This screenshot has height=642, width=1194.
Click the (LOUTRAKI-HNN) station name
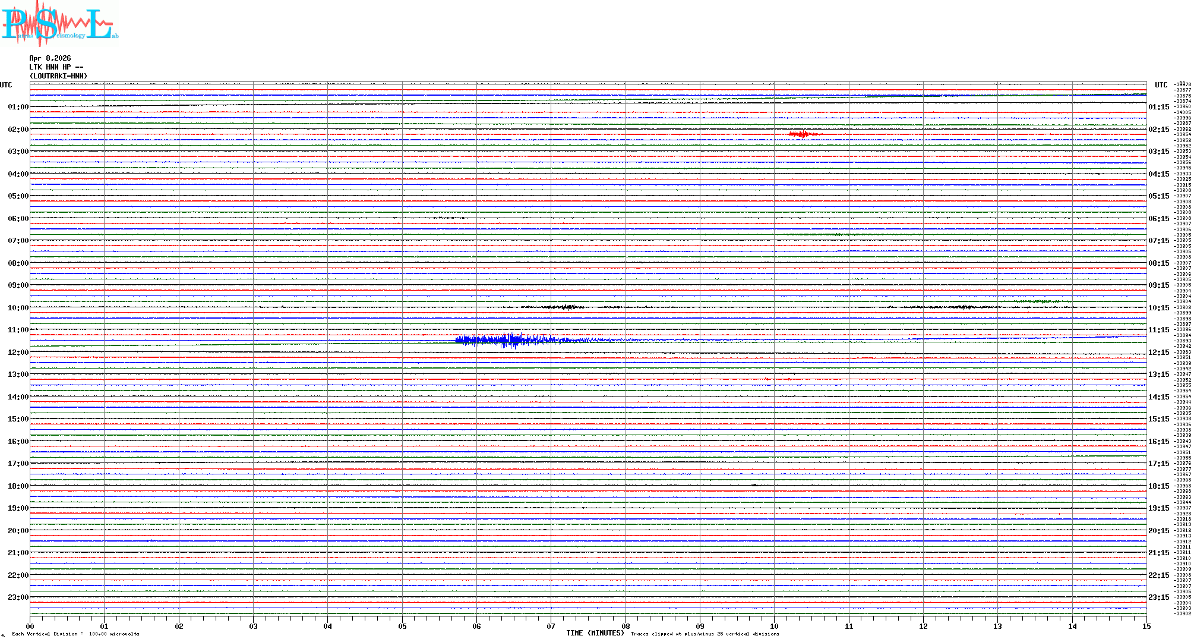tap(58, 76)
